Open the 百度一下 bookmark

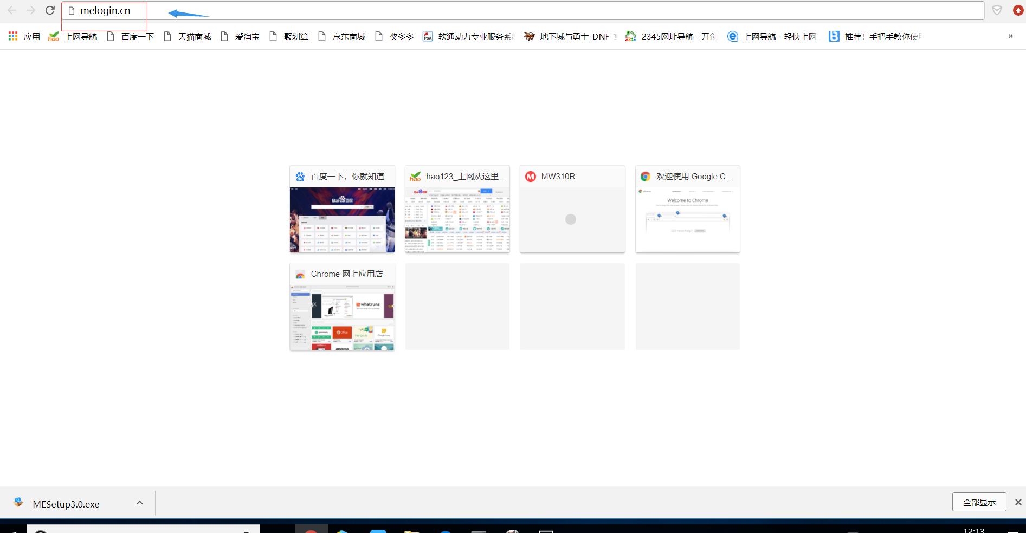130,36
